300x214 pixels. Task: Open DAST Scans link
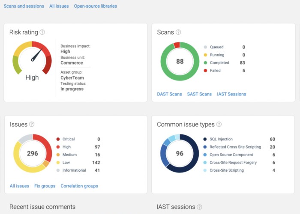pos(169,94)
